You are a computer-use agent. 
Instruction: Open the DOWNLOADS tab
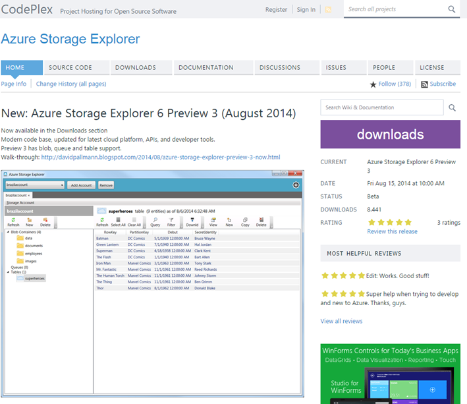click(141, 68)
